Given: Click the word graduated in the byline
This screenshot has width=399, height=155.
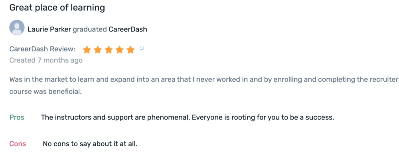Looking at the screenshot, I should (90, 30).
